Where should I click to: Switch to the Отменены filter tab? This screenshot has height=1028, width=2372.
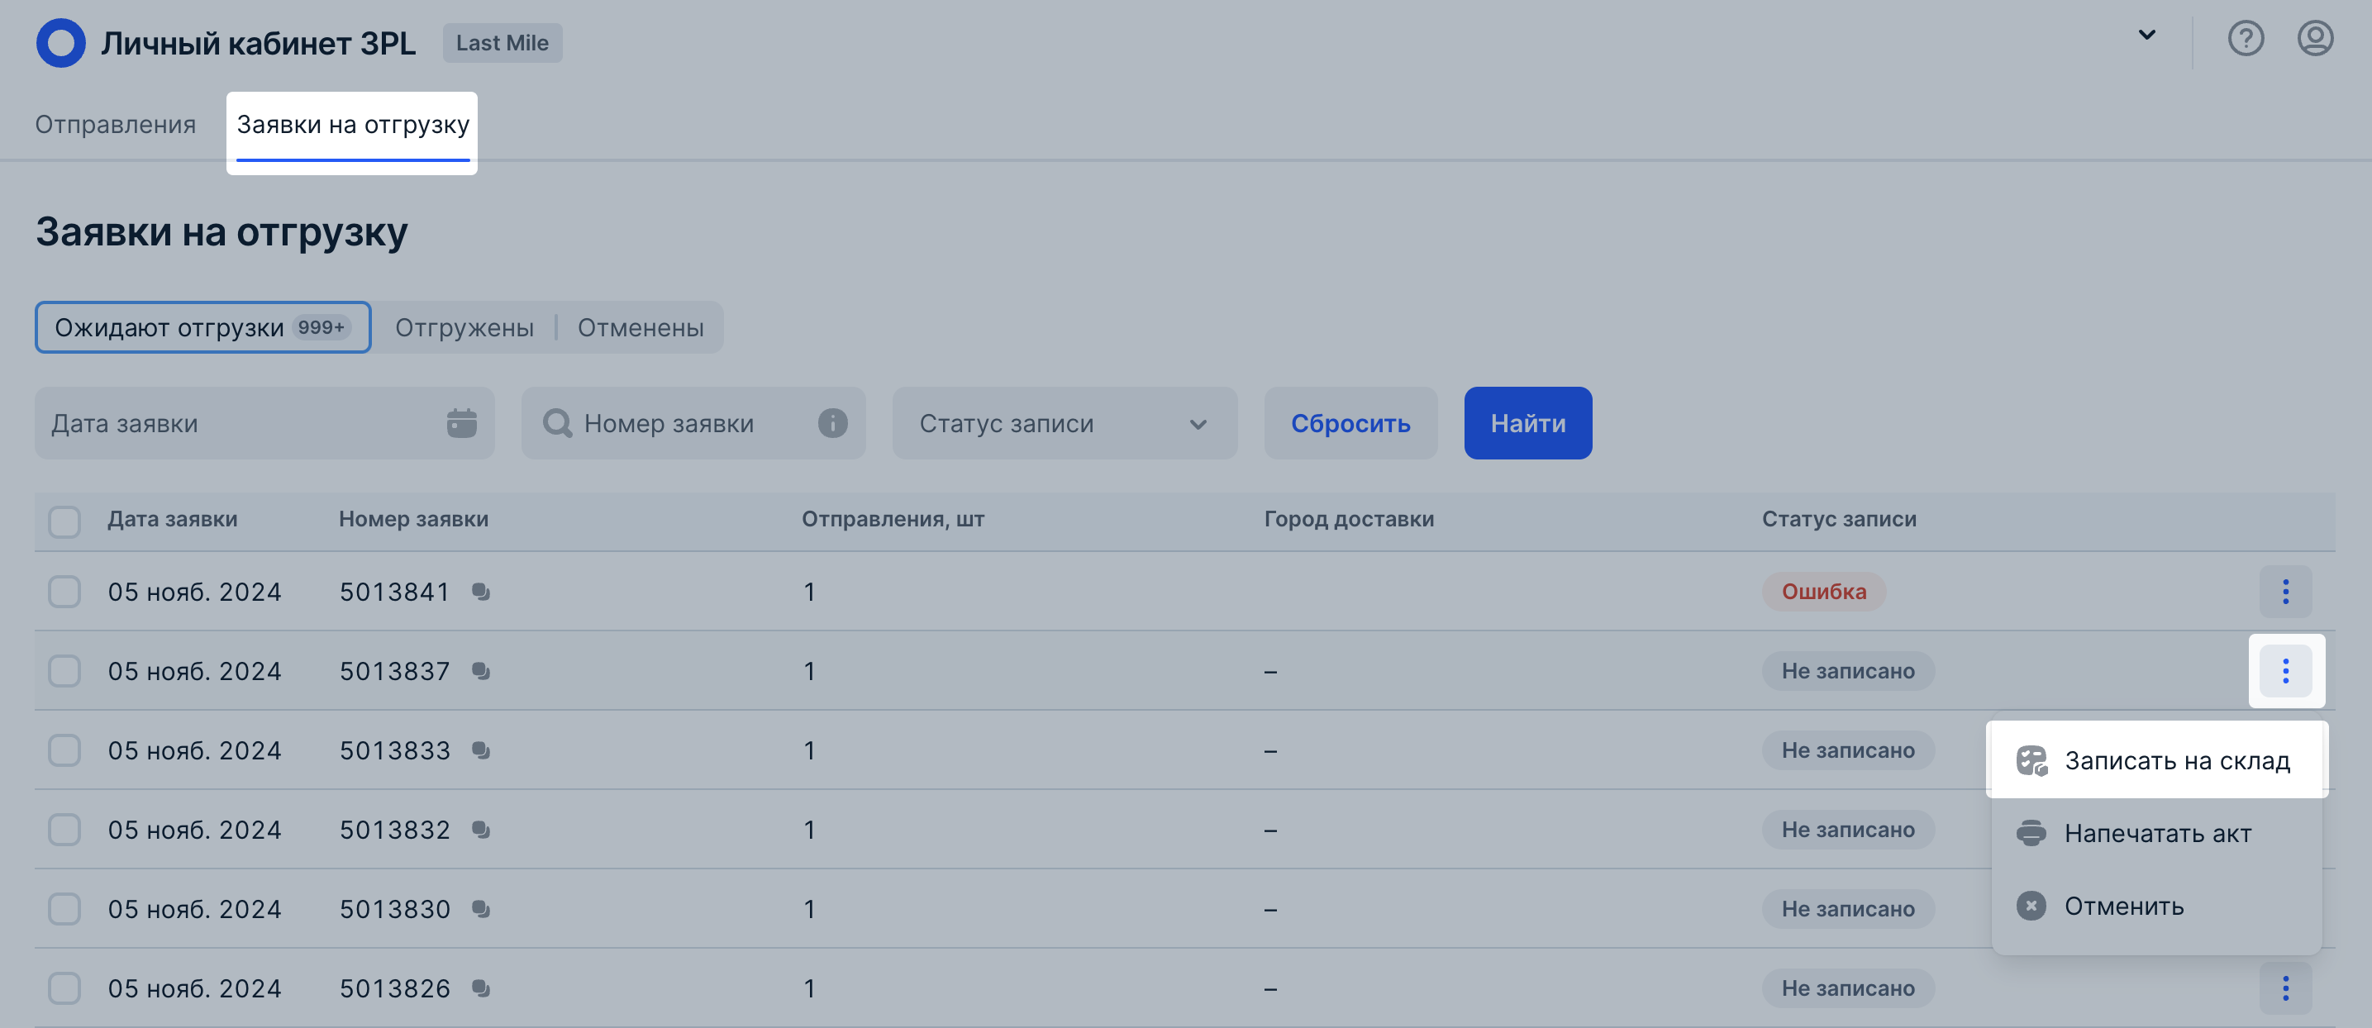[x=641, y=327]
